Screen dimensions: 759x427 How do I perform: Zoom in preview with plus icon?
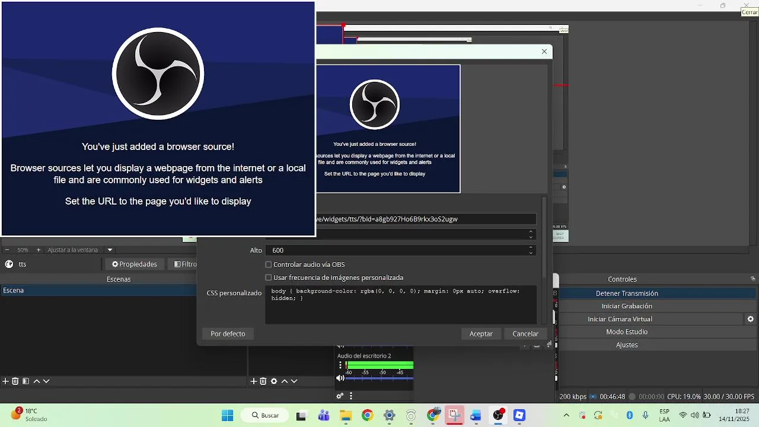(x=39, y=250)
